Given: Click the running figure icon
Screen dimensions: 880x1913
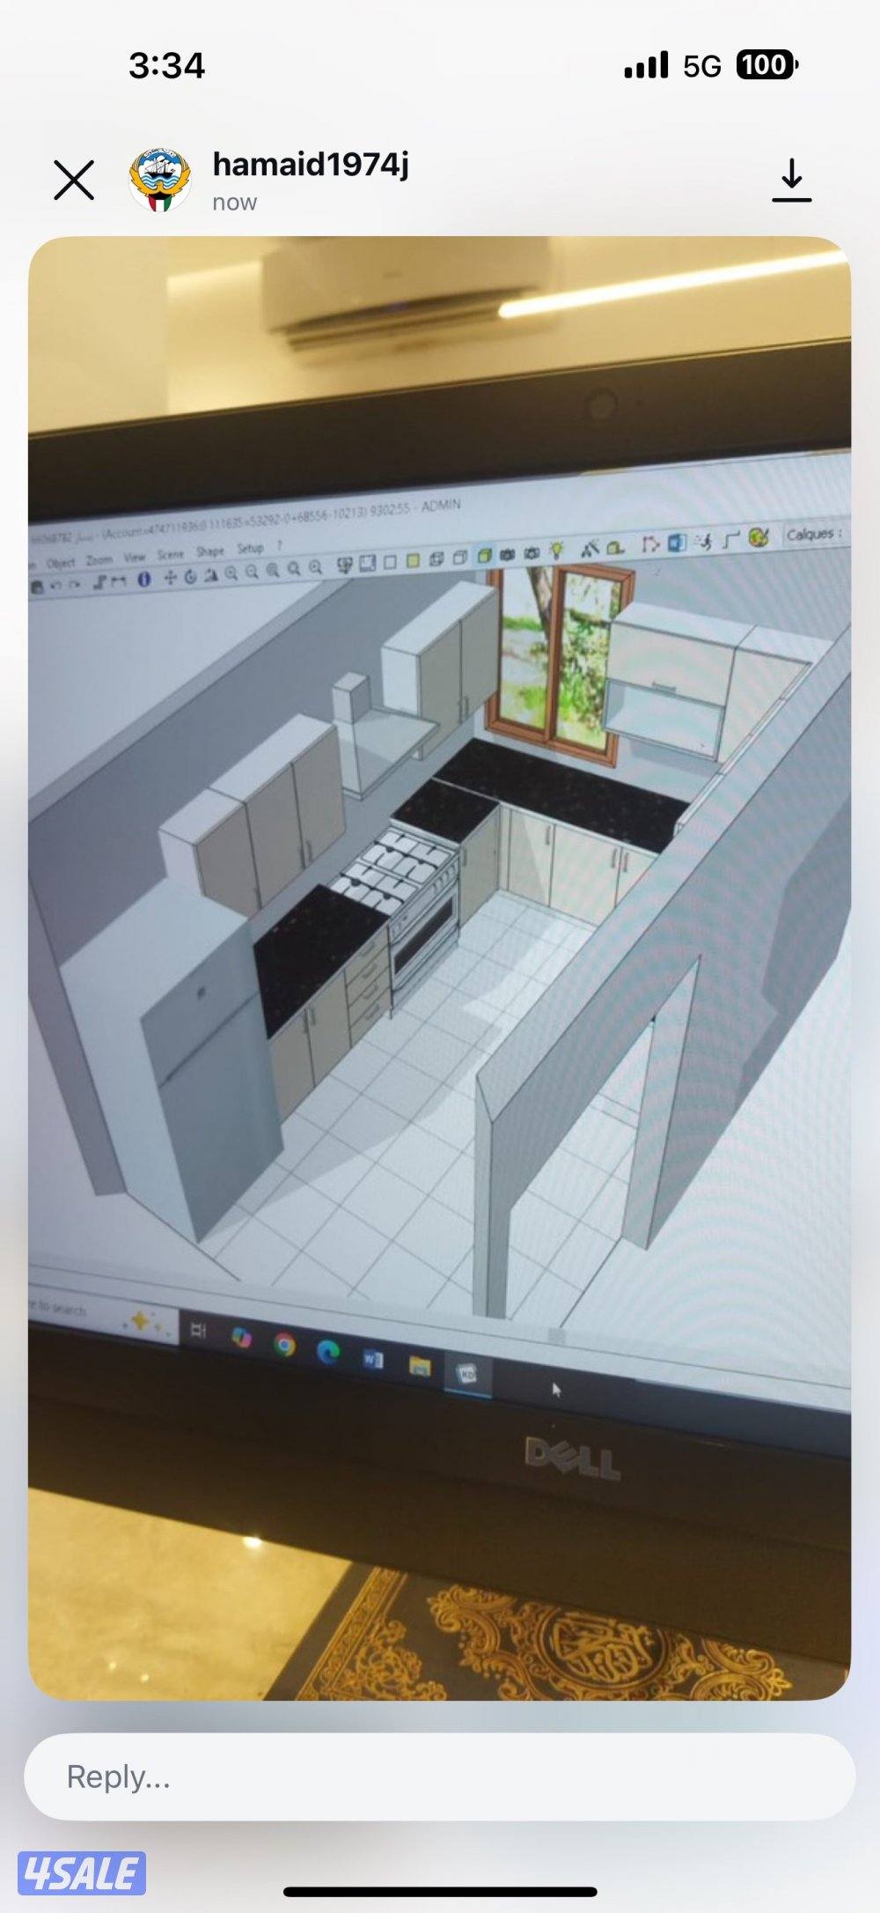Looking at the screenshot, I should coord(703,541).
